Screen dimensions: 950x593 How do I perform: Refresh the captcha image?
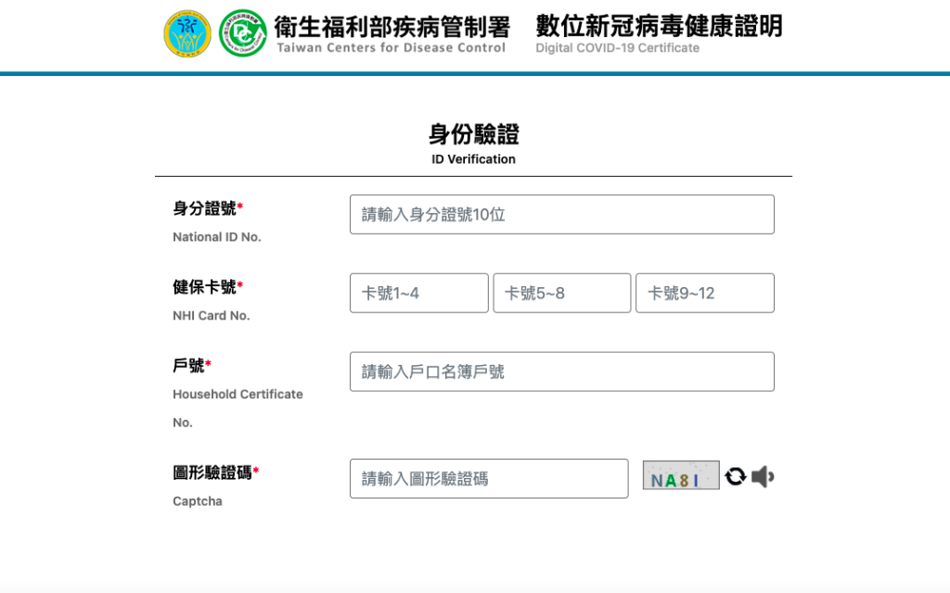tap(735, 476)
